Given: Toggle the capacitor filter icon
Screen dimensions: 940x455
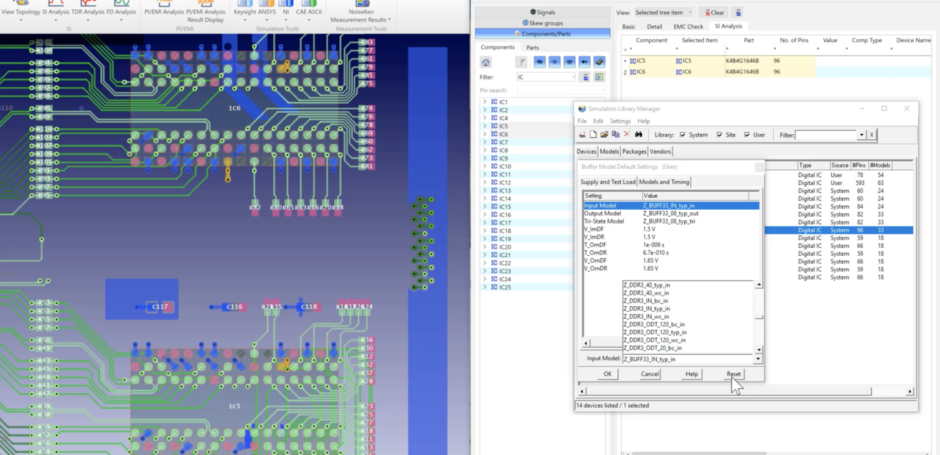Looking at the screenshot, I should pos(555,62).
